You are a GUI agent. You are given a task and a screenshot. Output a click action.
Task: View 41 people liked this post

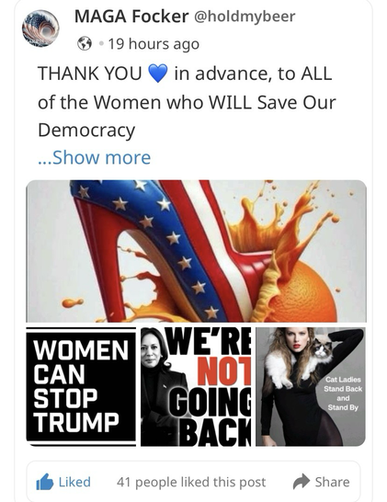(191, 482)
